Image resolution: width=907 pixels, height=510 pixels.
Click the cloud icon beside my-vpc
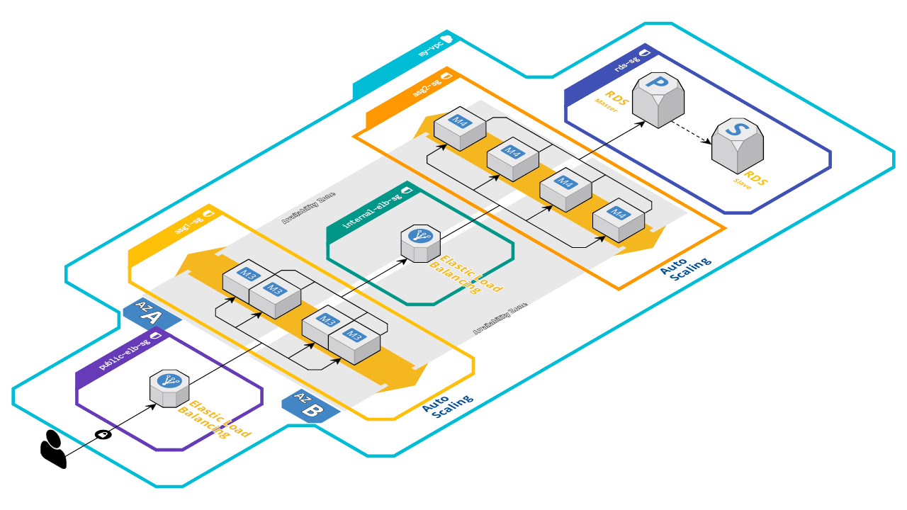(x=446, y=39)
